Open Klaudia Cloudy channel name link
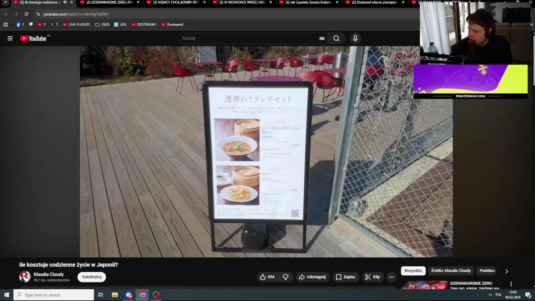The height and width of the screenshot is (301, 535). pyautogui.click(x=48, y=275)
